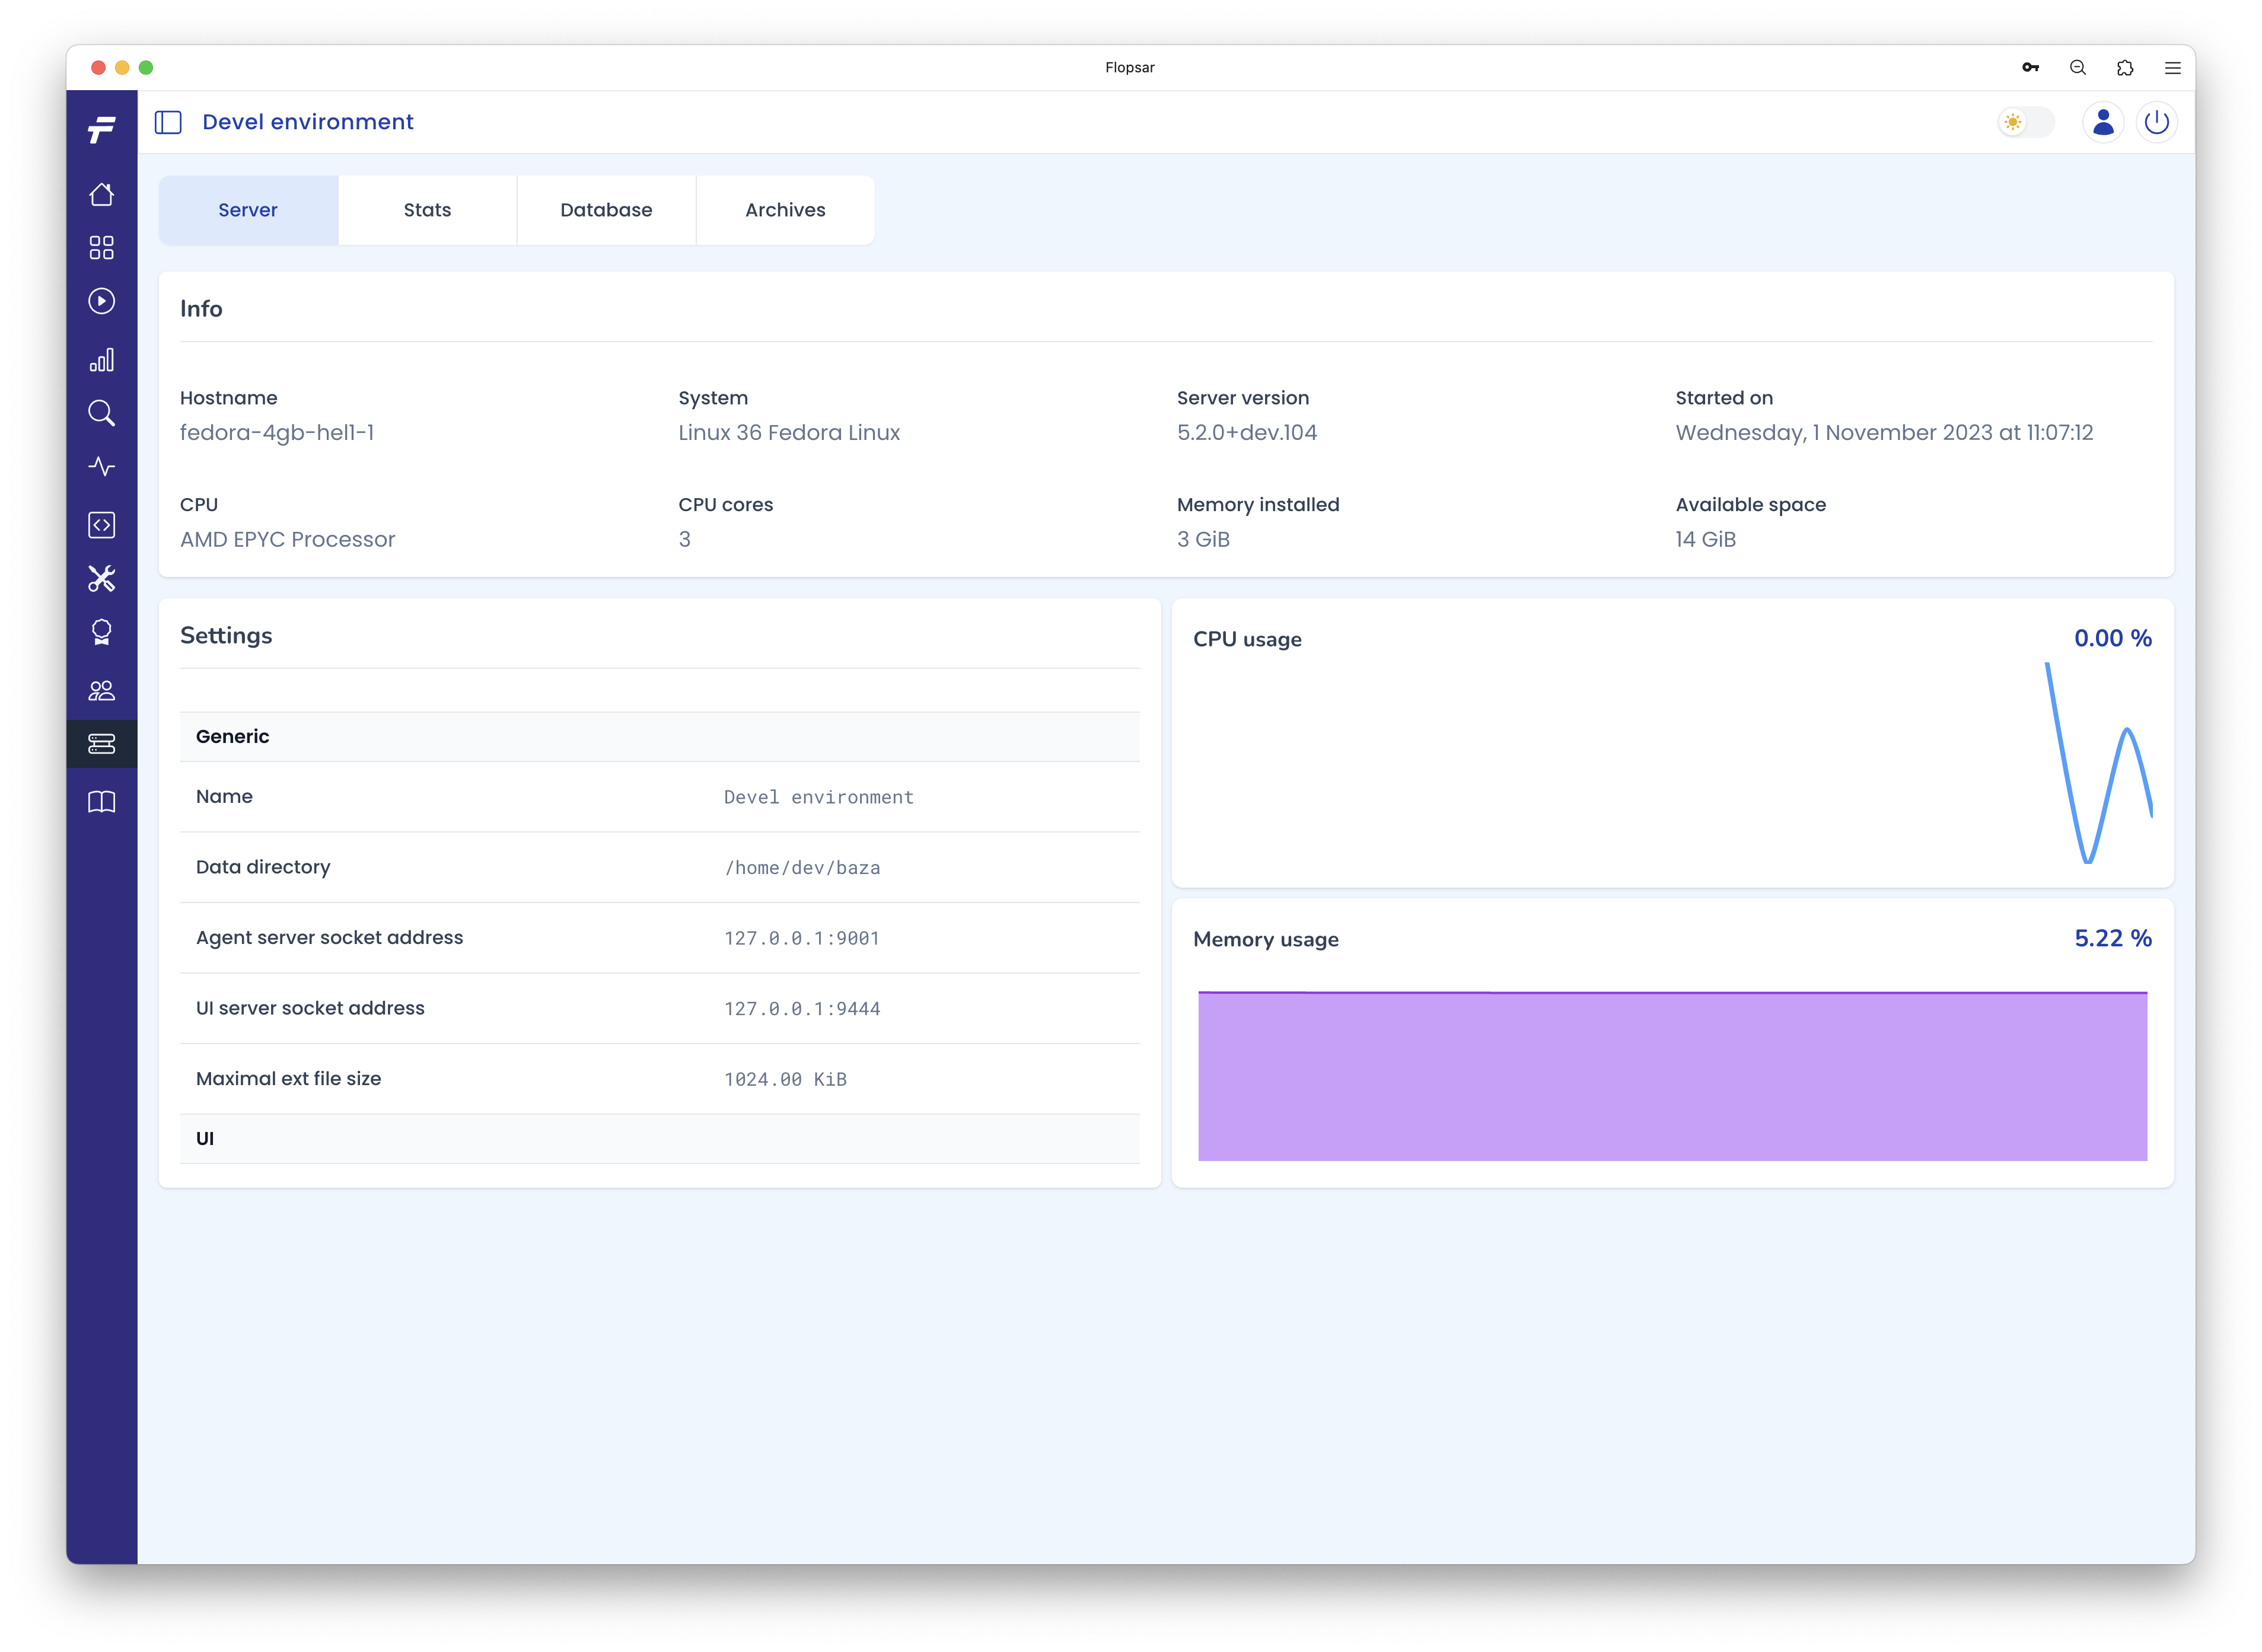Open the Archives tab
The width and height of the screenshot is (2262, 1652).
(x=785, y=210)
